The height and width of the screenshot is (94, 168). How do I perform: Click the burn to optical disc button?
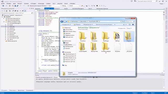(104, 25)
